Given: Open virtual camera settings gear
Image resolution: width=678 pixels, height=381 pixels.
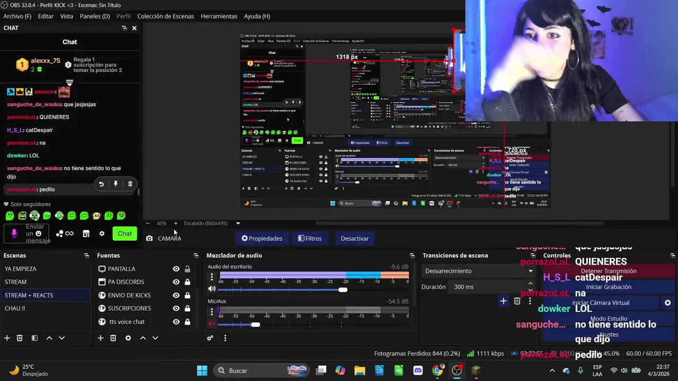Looking at the screenshot, I should [x=667, y=303].
